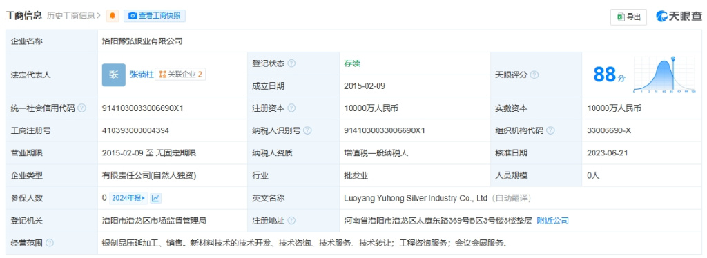Click help icon beside 纳税人识别号
Image resolution: width=707 pixels, height=258 pixels.
[x=307, y=130]
